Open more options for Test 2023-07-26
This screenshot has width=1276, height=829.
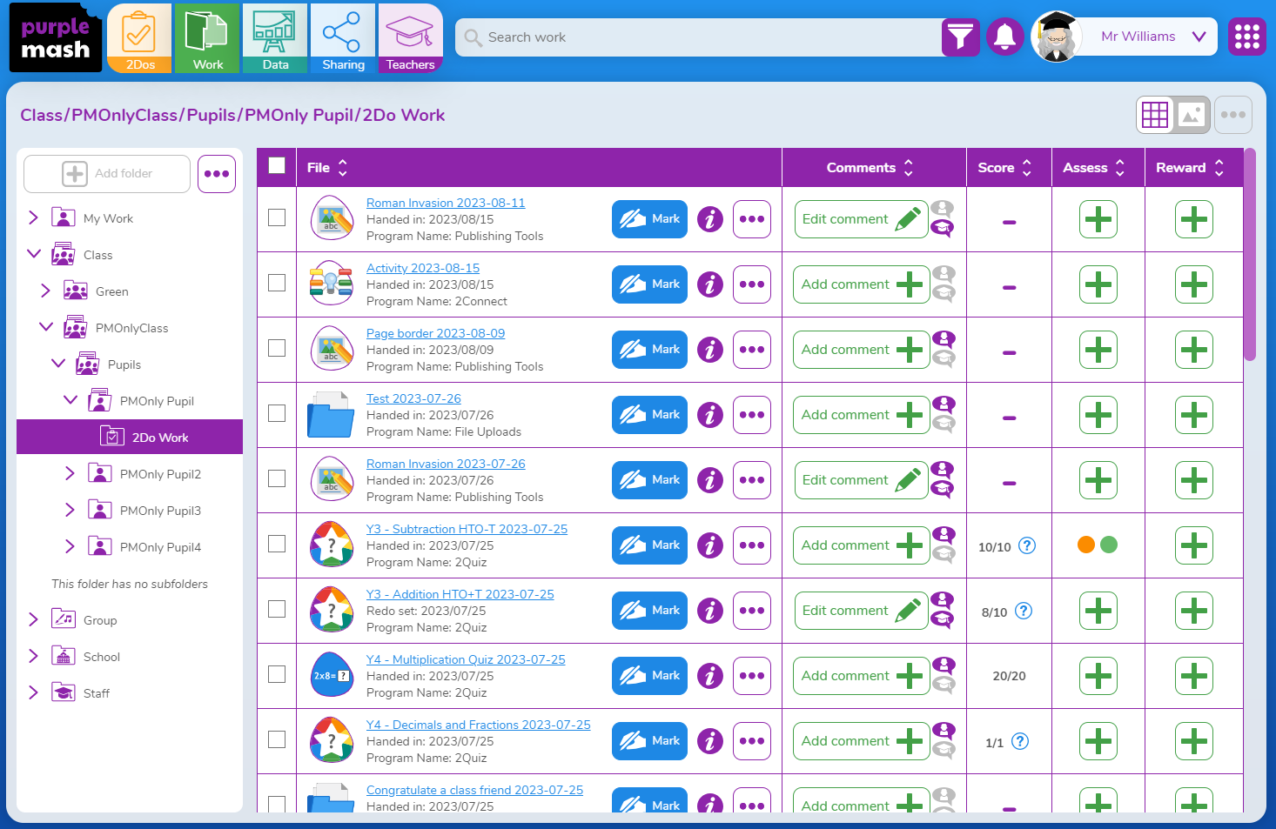click(x=751, y=415)
